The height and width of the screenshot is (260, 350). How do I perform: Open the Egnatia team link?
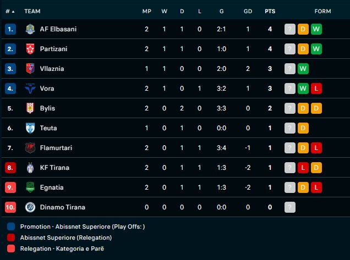click(52, 187)
